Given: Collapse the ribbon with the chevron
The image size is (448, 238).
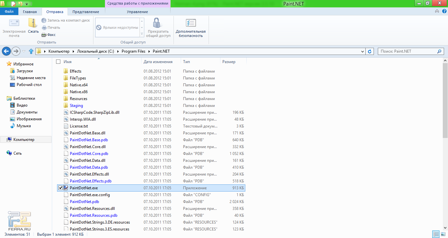Looking at the screenshot, I should [x=437, y=11].
